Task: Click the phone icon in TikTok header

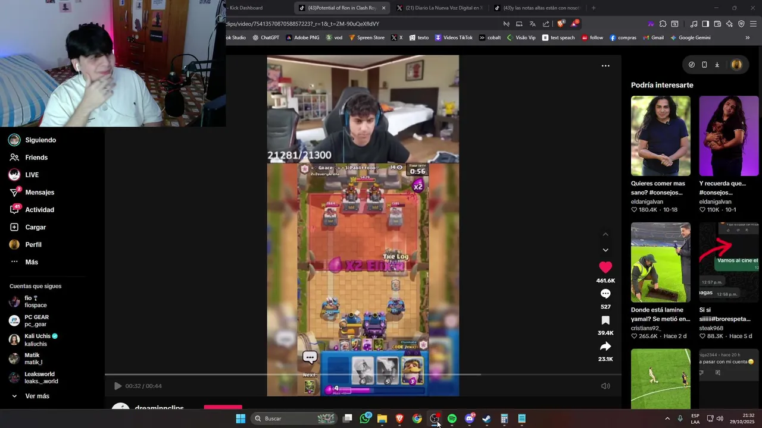Action: [x=704, y=65]
